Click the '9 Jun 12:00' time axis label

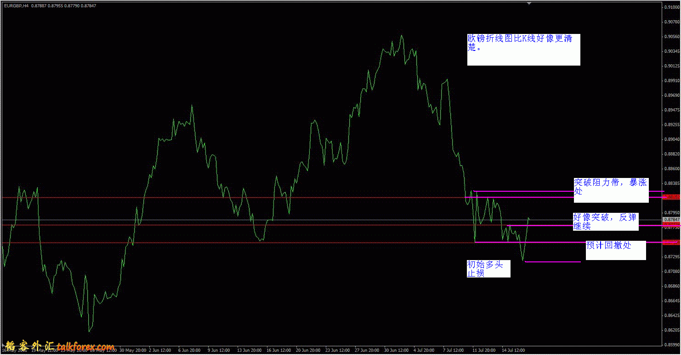(x=218, y=350)
